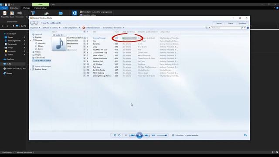The height and width of the screenshot is (157, 279).
Task: Open Outils de lecteur tab in Explorer
Action: (x=41, y=8)
